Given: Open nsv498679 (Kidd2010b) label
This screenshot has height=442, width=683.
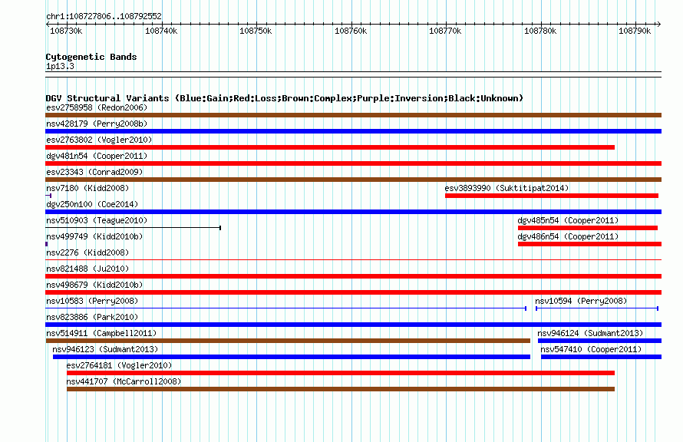Looking at the screenshot, I should 94,285.
